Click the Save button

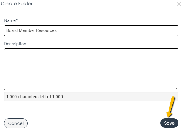tap(169, 123)
